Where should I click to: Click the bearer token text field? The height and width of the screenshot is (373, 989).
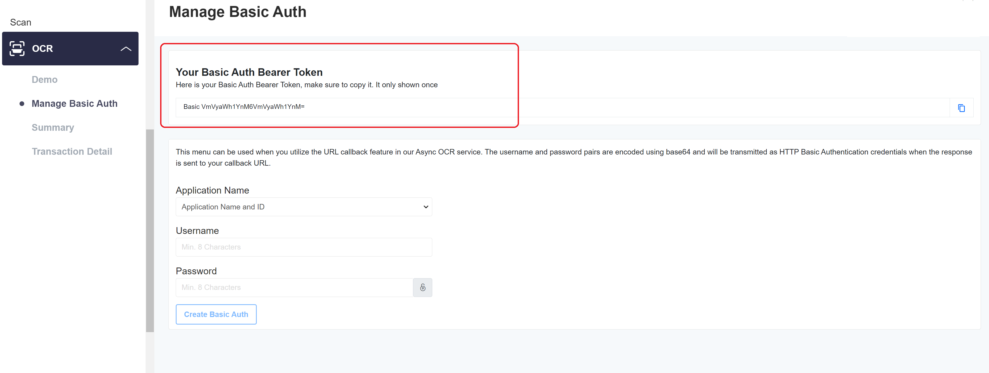pyautogui.click(x=537, y=107)
